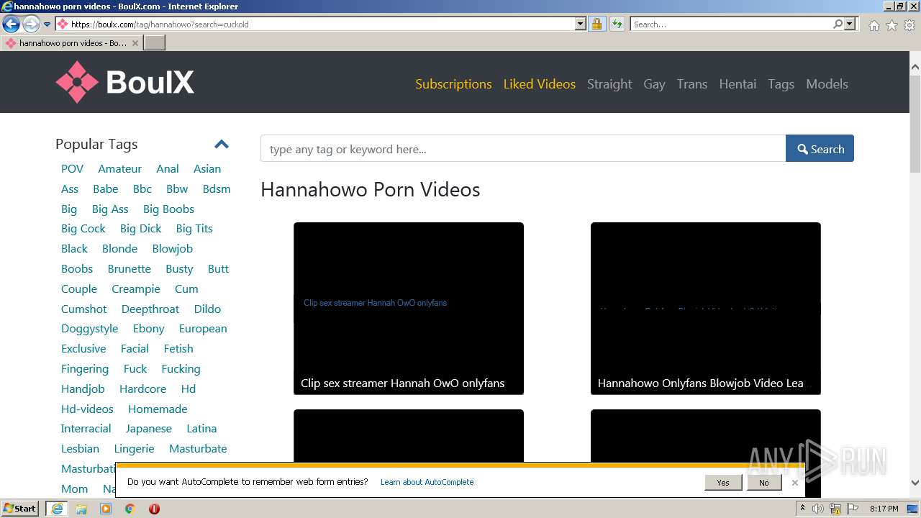Click Yes on the AutoComplete prompt
921x518 pixels.
point(723,483)
